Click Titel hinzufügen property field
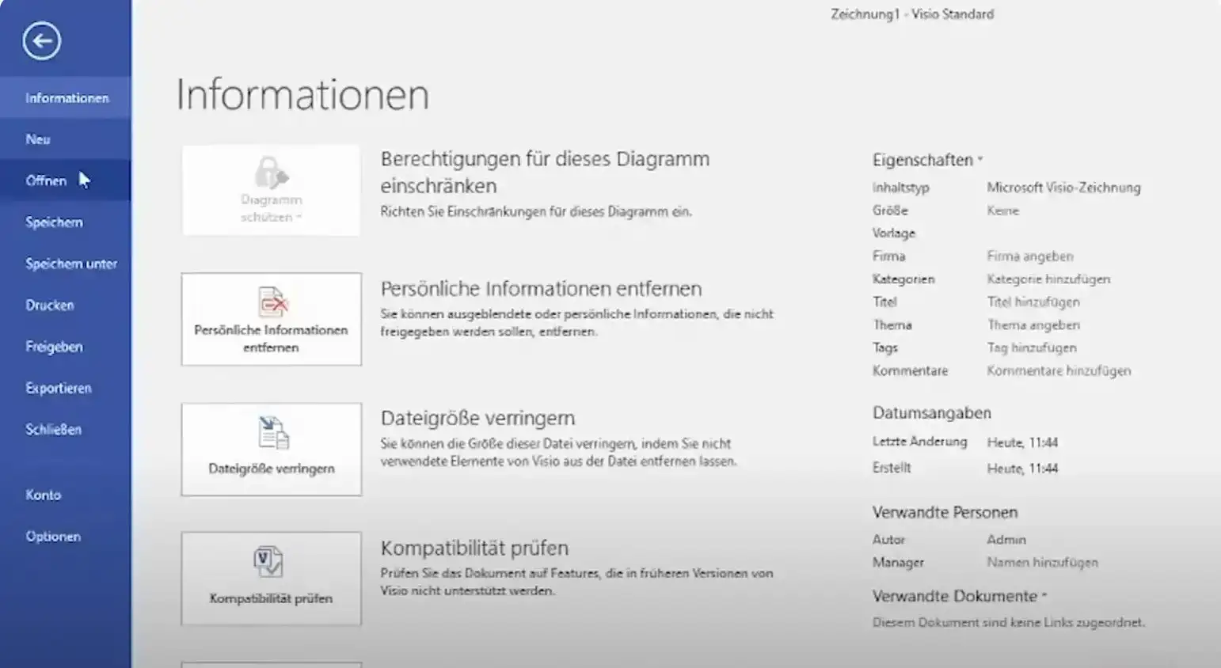This screenshot has height=668, width=1221. 1033,302
